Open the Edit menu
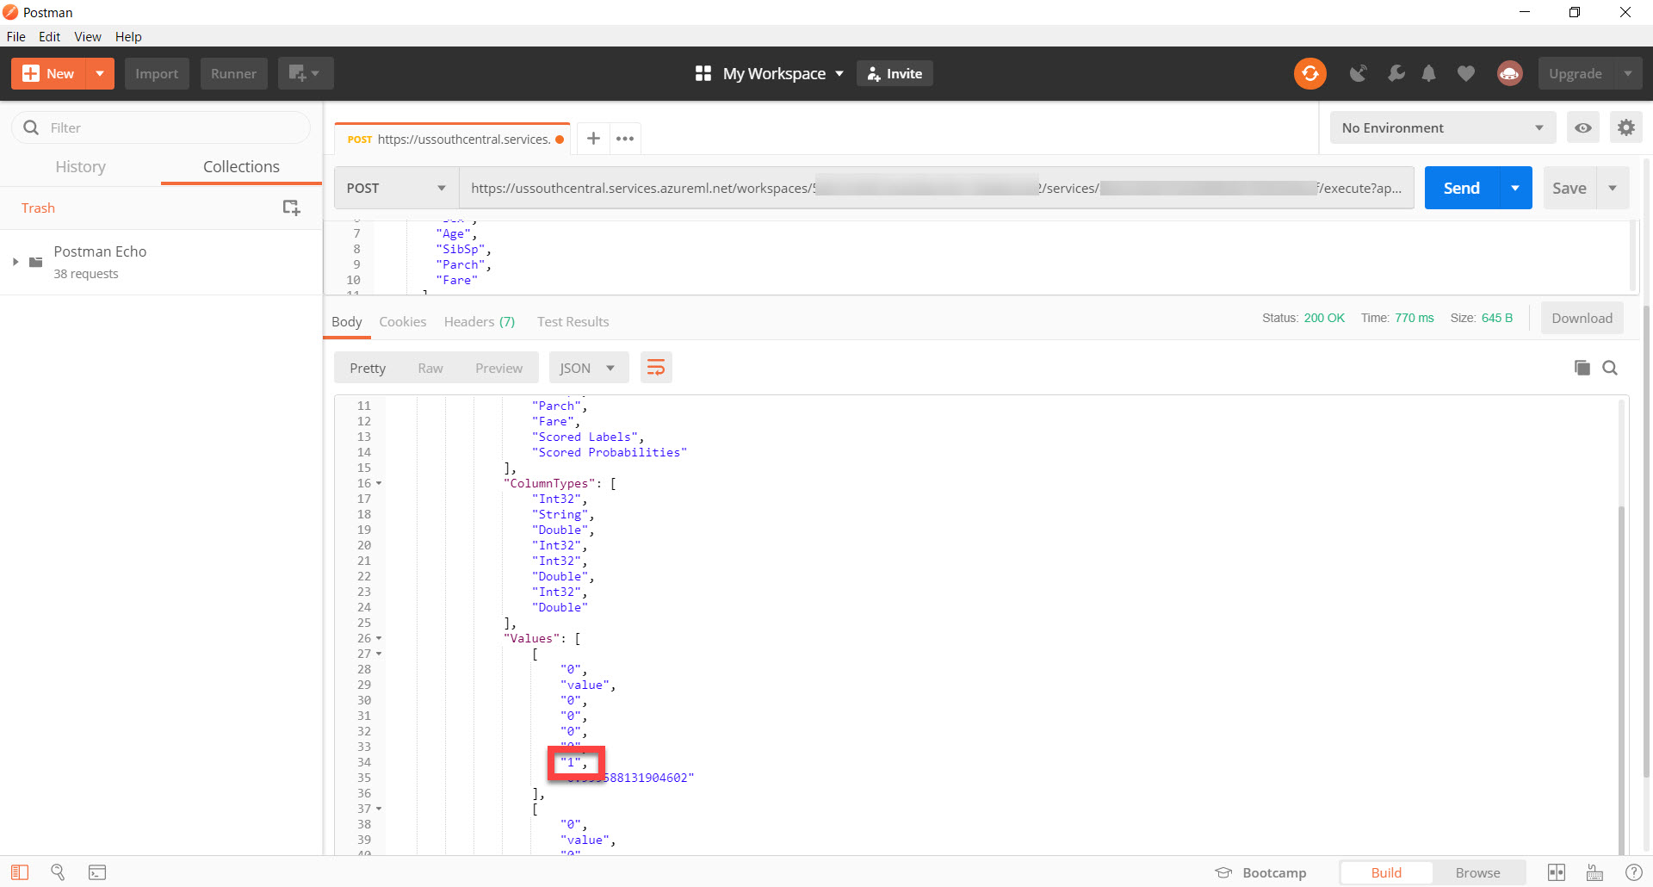Image resolution: width=1653 pixels, height=887 pixels. [x=49, y=36]
